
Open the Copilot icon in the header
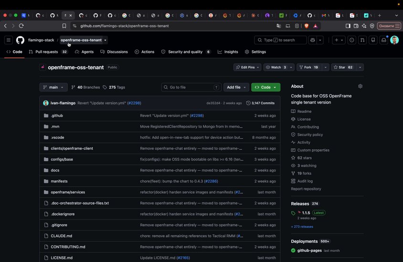click(x=313, y=40)
